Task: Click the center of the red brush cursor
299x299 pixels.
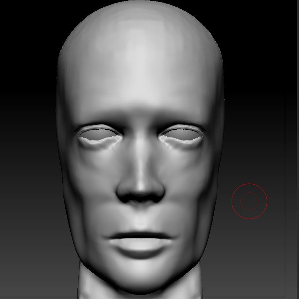Action: (x=249, y=201)
